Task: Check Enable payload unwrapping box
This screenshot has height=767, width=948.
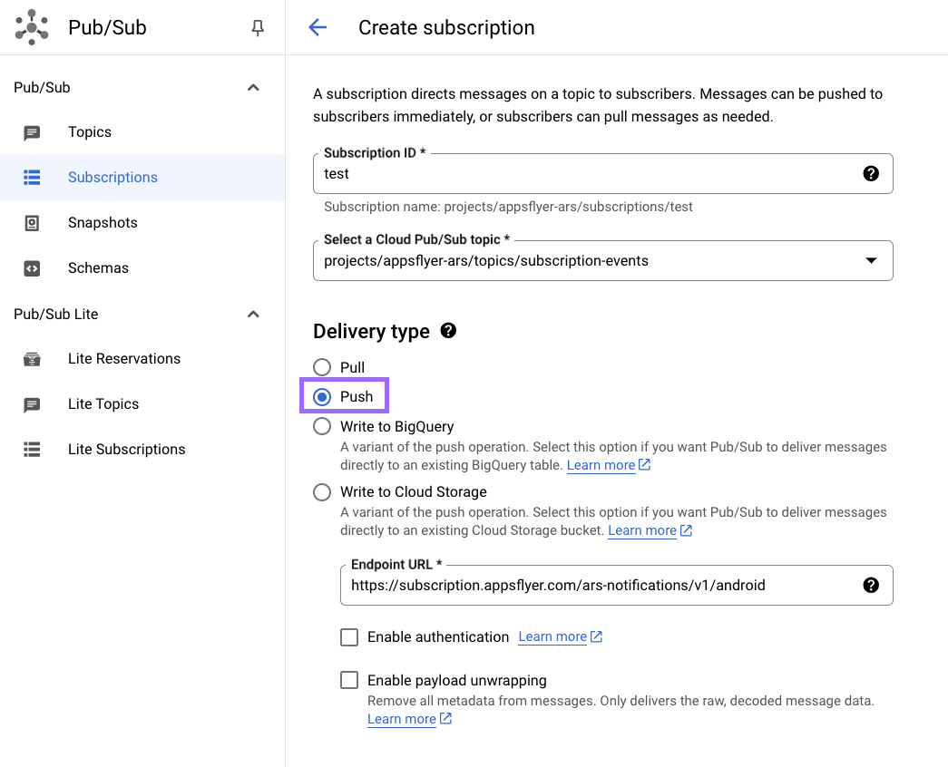Action: point(349,680)
